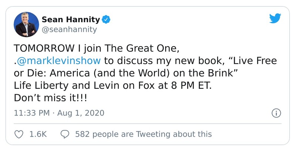The width and height of the screenshot is (296, 151).
Task: Open "582 people are Tweeting about this"
Action: pos(143,134)
